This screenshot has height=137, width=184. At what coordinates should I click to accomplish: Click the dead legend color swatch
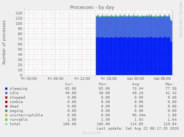(x=6, y=106)
